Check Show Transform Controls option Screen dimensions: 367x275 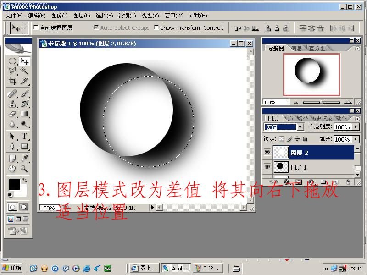coord(156,27)
